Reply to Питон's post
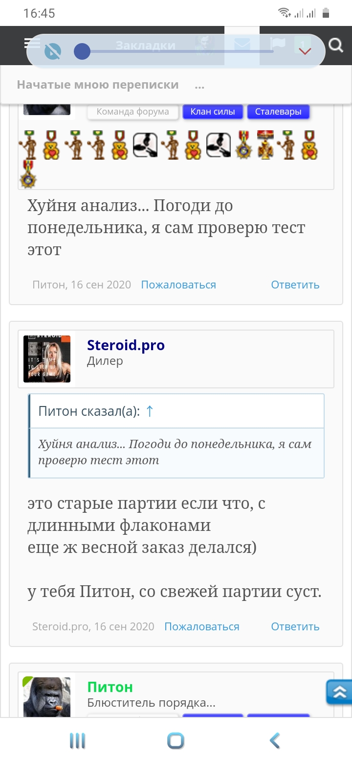Screen dimensions: 352x764 (295, 285)
